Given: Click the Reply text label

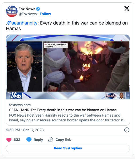Looking at the screenshot, I should pyautogui.click(x=38, y=140).
